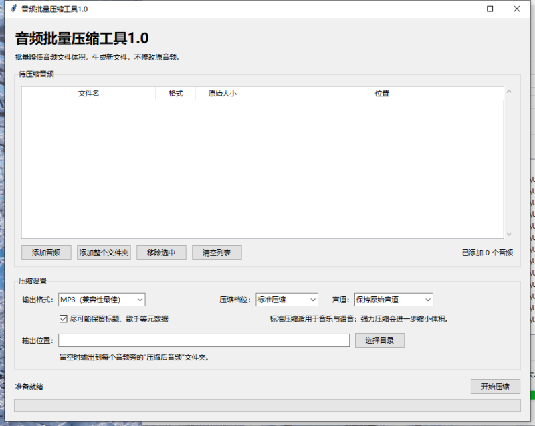Viewport: 535px width, 426px height.
Task: Click the list scrollbar up arrow
Action: click(x=509, y=92)
